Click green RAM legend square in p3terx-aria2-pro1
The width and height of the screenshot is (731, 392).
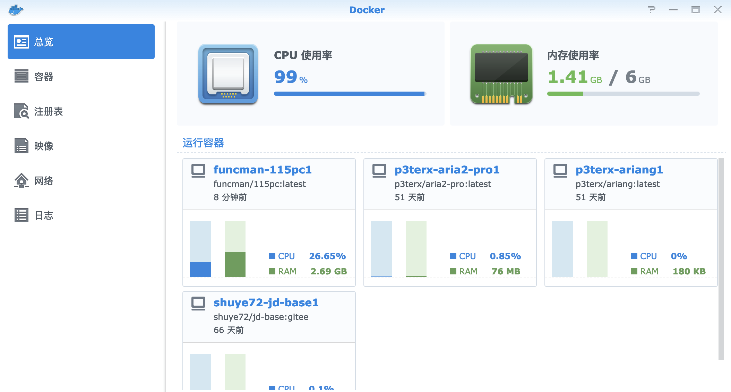453,271
